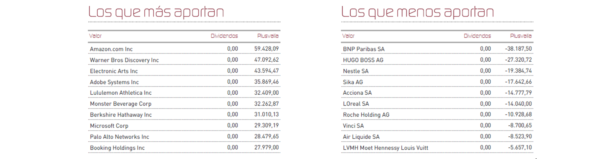608x159 pixels.
Task: Select the Microsoft Corp row
Action: tap(109, 126)
